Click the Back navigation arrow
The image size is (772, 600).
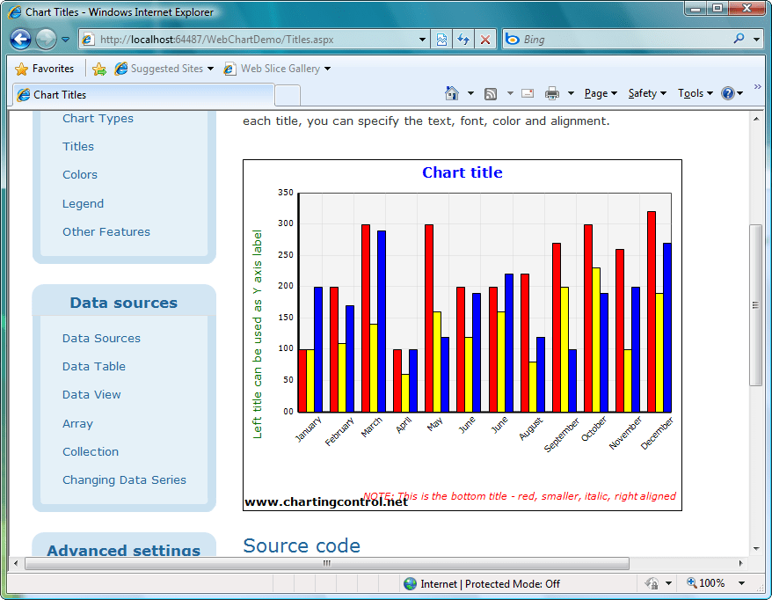19,39
